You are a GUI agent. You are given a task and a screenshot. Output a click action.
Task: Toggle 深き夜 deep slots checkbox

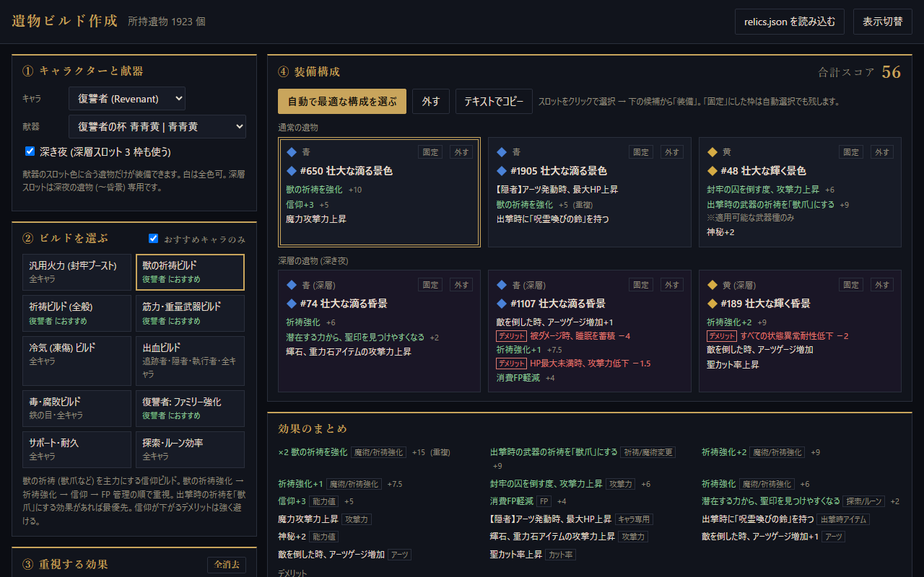30,151
